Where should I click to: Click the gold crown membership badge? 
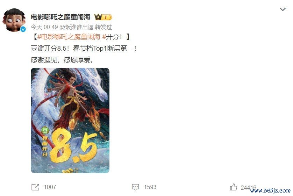point(103,17)
